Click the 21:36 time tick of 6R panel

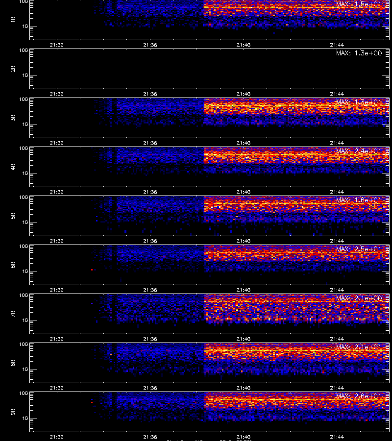[150, 290]
